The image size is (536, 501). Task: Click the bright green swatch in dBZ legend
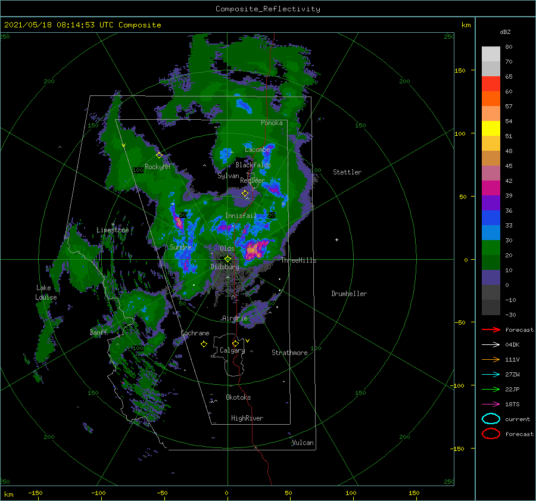(491, 247)
